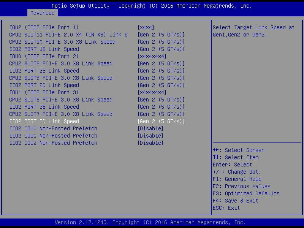
Task: Click the +/-: Change Opt. hint
Action: click(x=237, y=172)
